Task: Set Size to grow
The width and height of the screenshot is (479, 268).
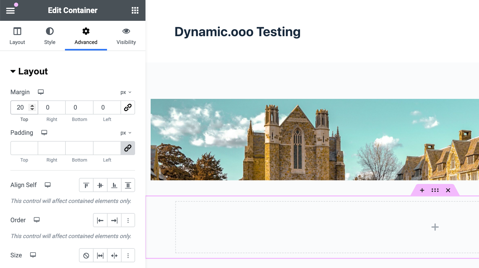Action: coord(100,256)
